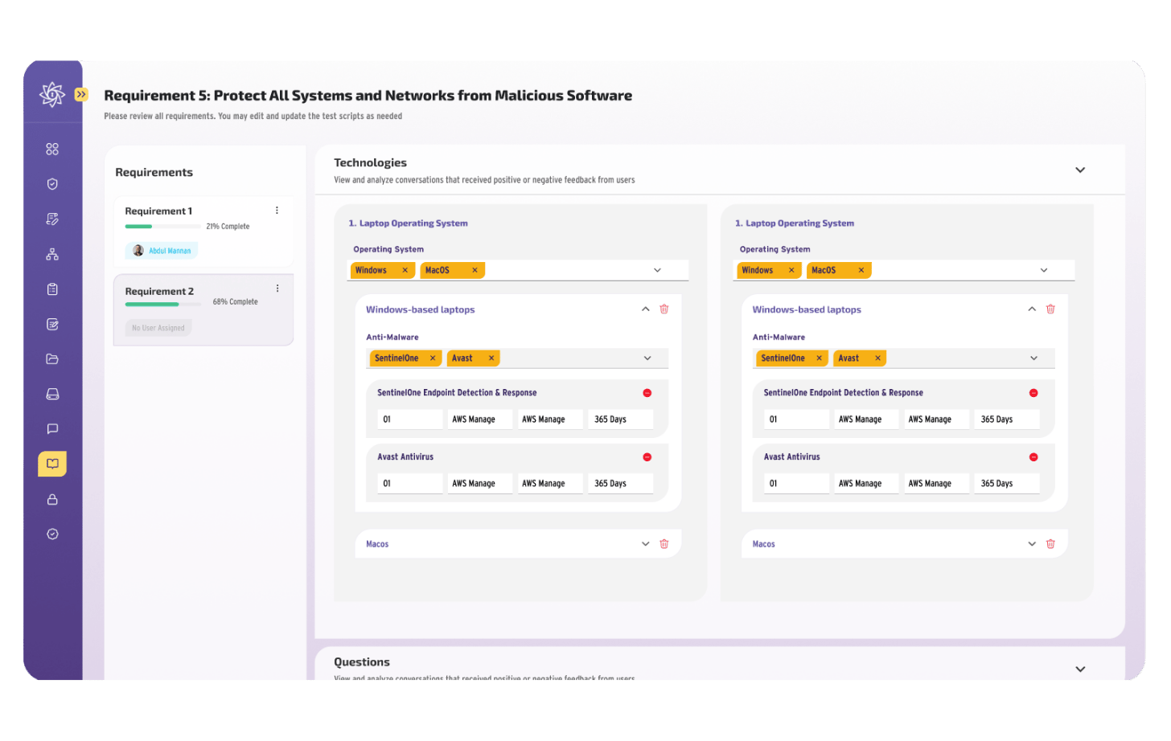
Task: Open the hierarchy network icon in sidebar
Action: tap(52, 255)
